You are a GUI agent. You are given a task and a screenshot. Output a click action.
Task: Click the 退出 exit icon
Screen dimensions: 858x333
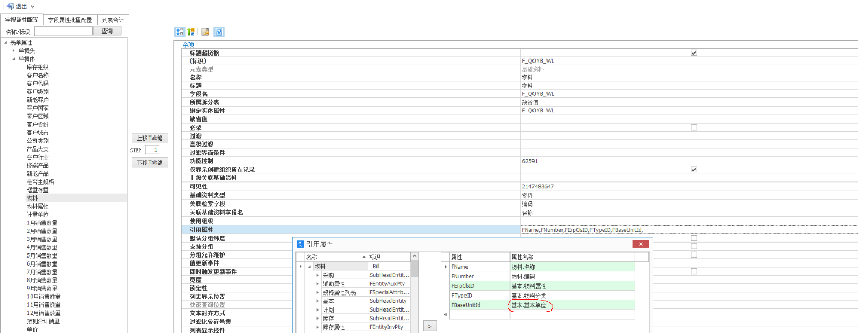[10, 6]
